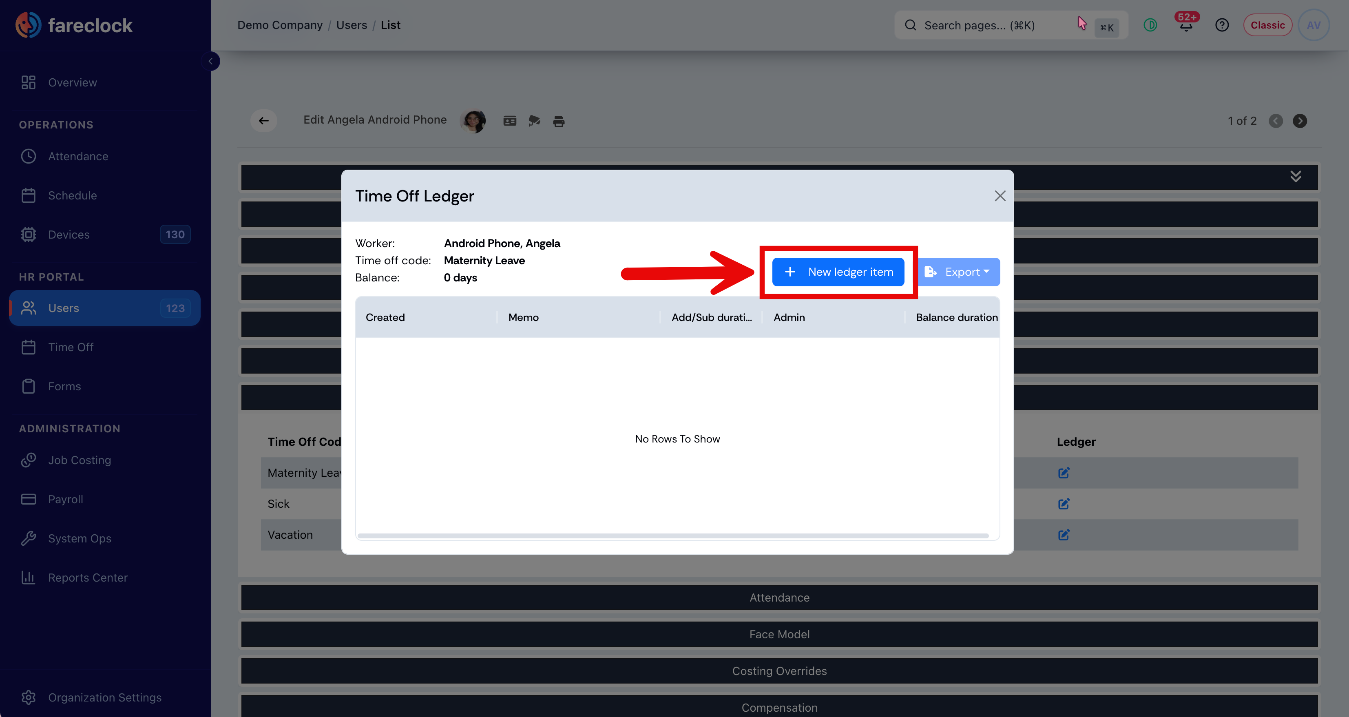The height and width of the screenshot is (717, 1349).
Task: Click the ID card icon in header
Action: click(x=509, y=122)
